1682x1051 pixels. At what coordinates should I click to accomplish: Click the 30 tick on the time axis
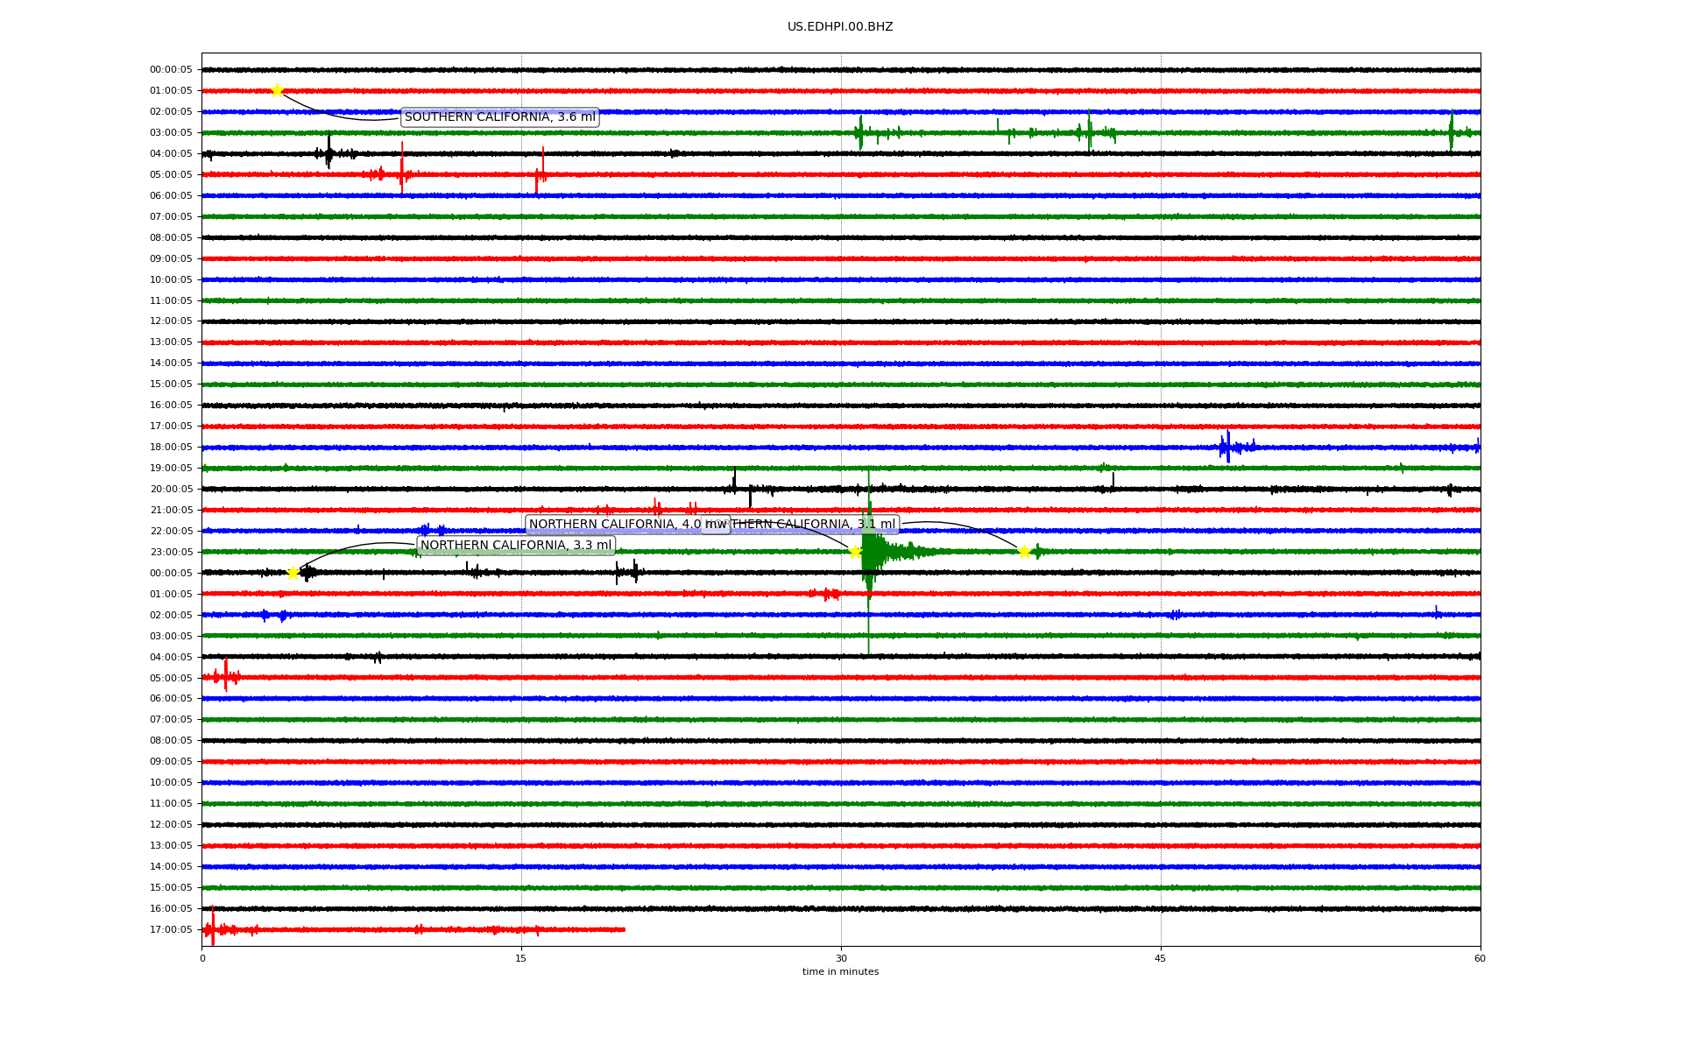(x=841, y=958)
